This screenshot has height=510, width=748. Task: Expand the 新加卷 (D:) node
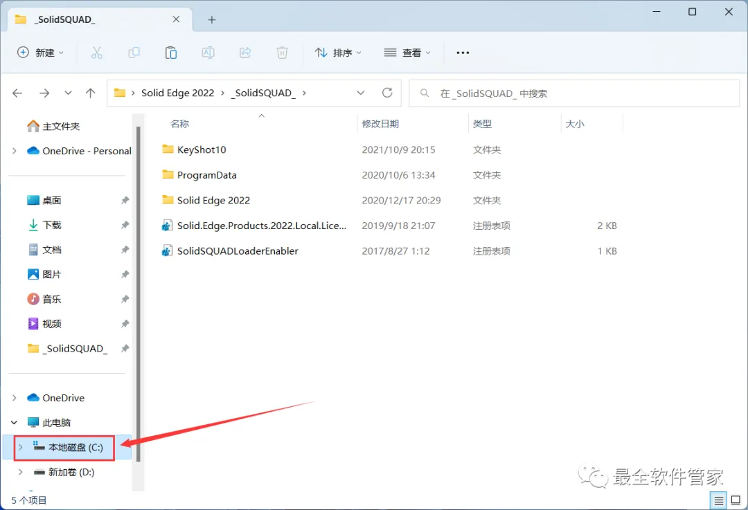pyautogui.click(x=21, y=473)
